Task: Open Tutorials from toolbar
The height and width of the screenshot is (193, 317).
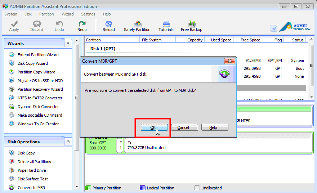Action: (166, 26)
